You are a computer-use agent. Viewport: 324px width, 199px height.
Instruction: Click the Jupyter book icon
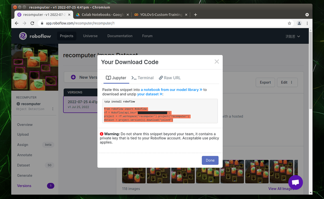(108, 78)
